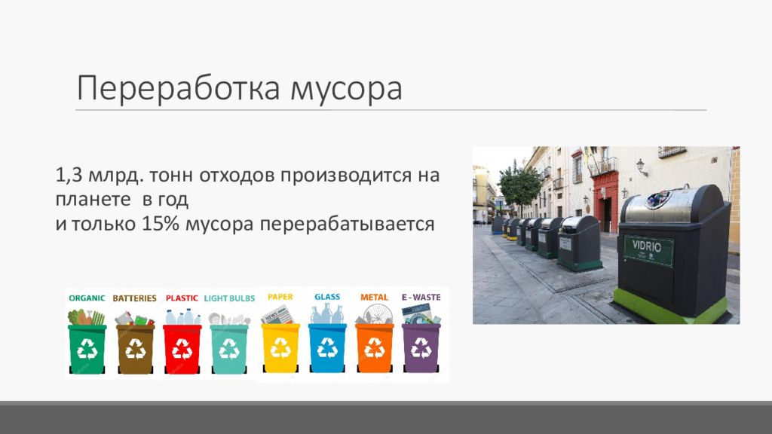Click the line "и только 15% мусора перерабатывается"
772x434 pixels.
[x=246, y=225]
